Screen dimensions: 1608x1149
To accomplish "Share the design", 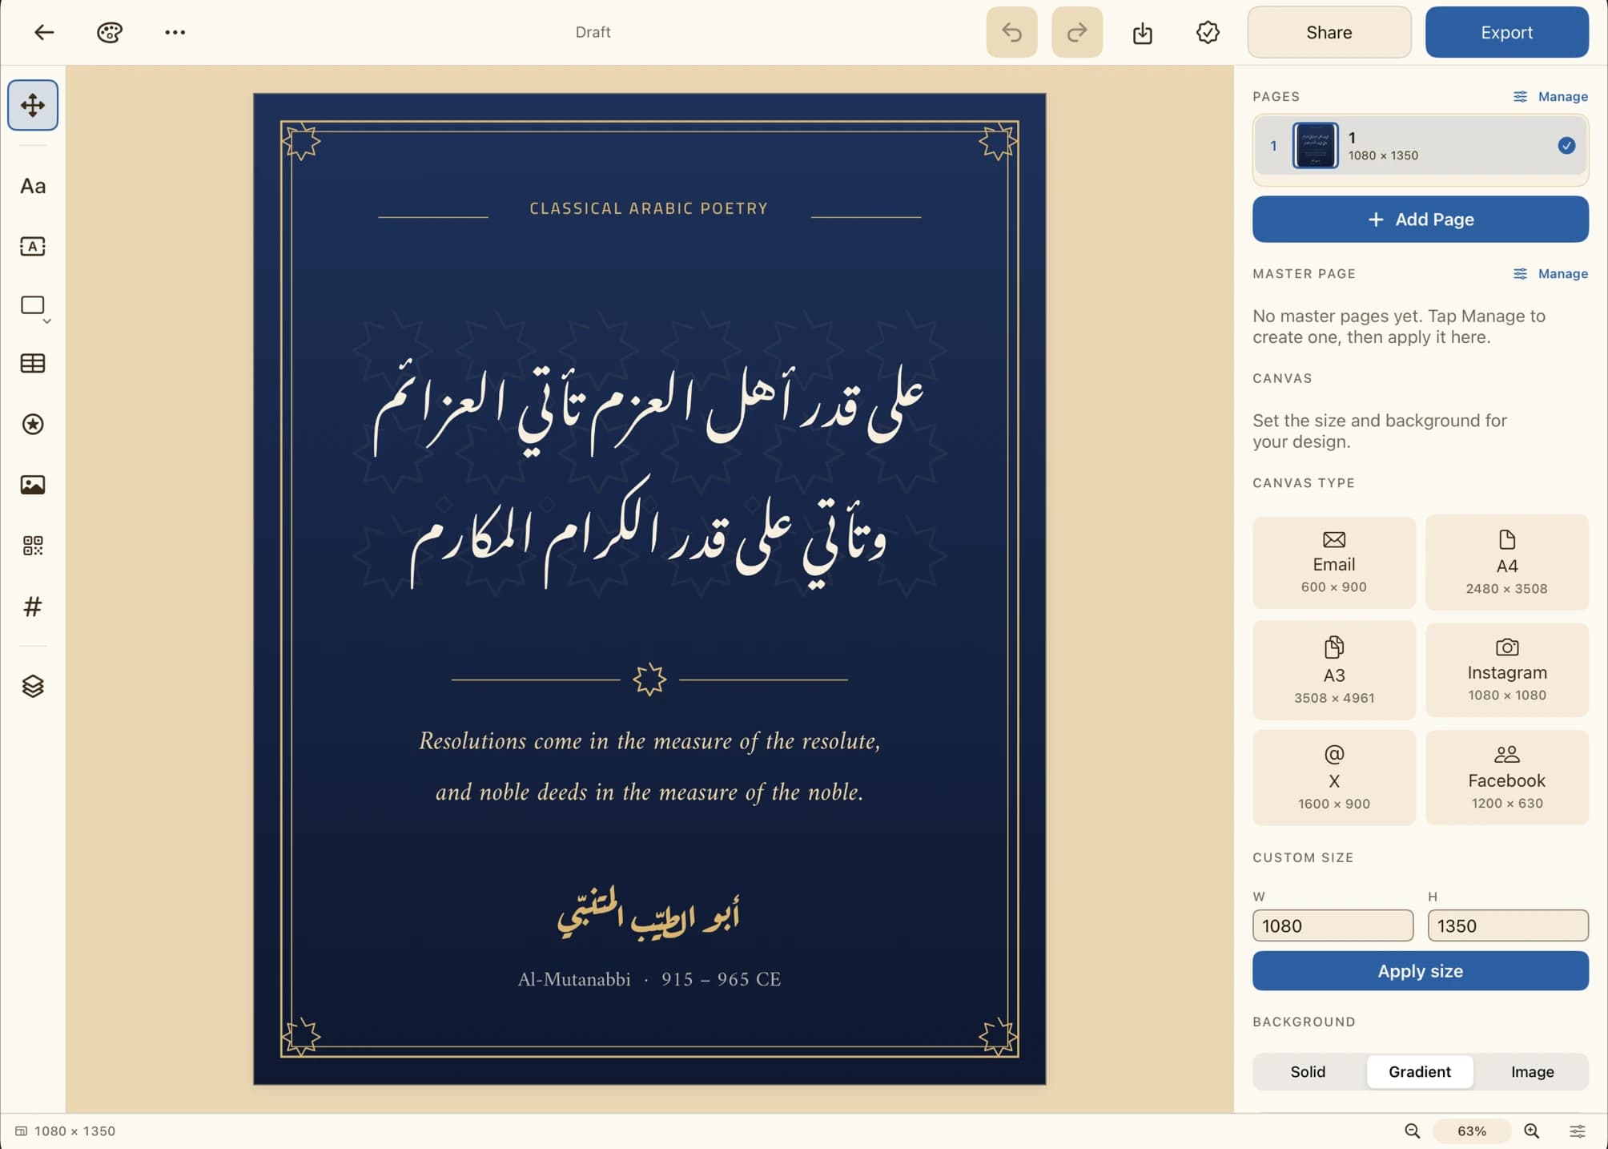I will pos(1329,32).
